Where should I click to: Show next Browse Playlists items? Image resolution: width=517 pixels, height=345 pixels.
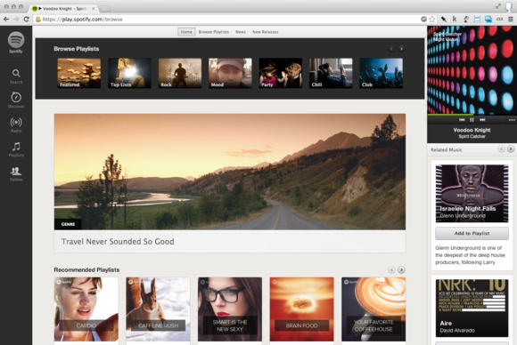coord(401,49)
